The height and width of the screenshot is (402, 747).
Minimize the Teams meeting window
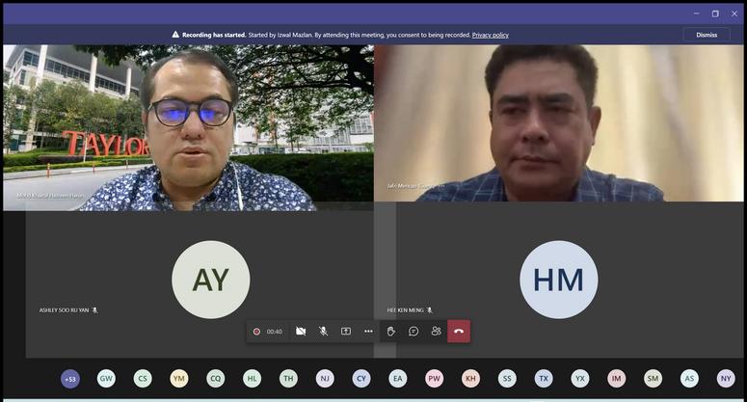(x=697, y=13)
